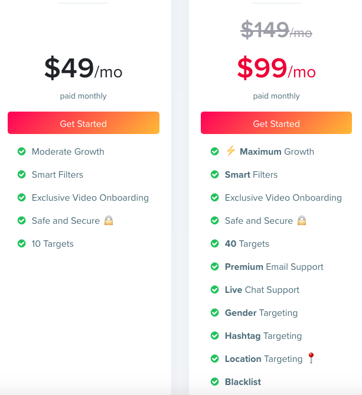The image size is (362, 395).
Task: Click the green check beside Hashtag Targeting
Action: tap(214, 335)
